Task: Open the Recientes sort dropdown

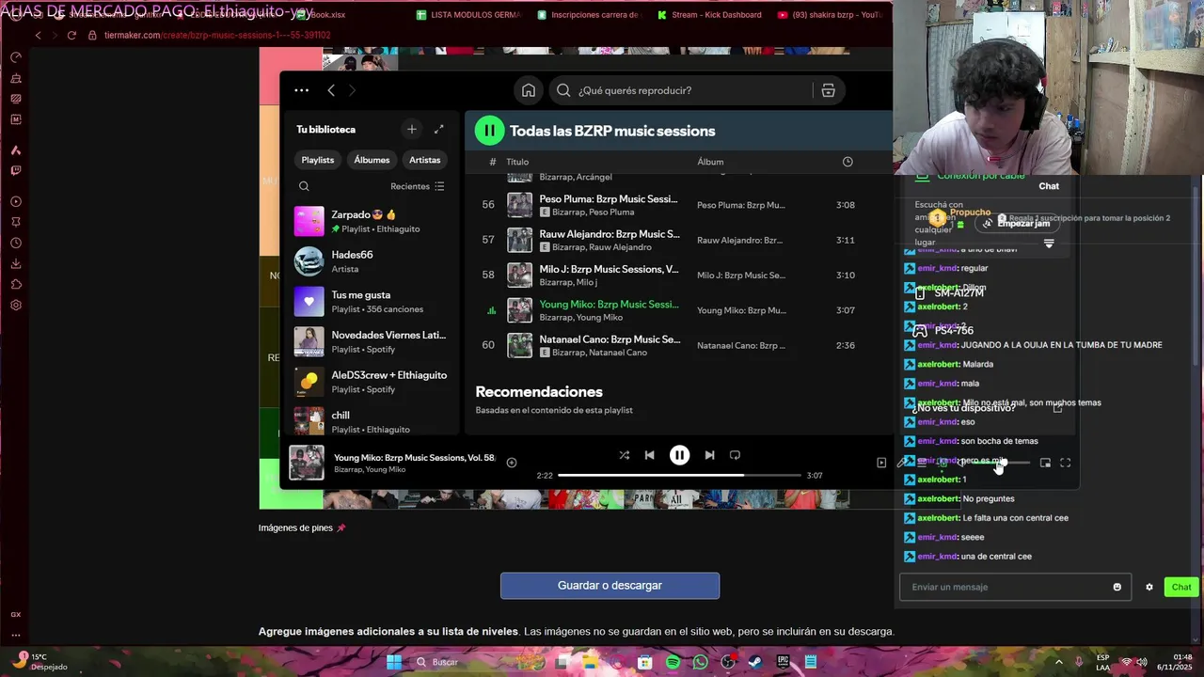Action: [x=418, y=186]
